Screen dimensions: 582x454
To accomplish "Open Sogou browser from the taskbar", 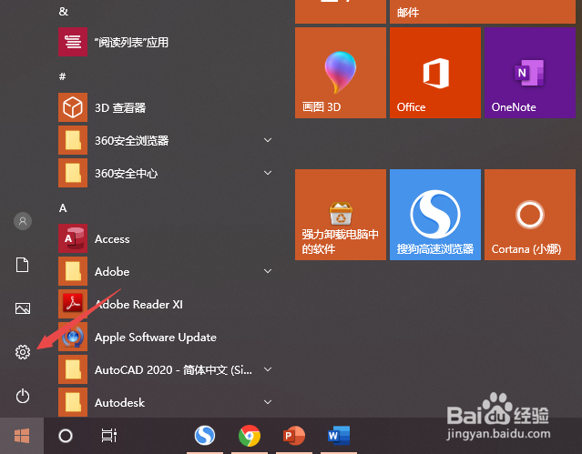I will pyautogui.click(x=205, y=436).
